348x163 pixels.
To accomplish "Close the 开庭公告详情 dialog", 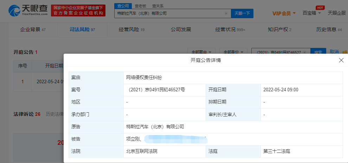I will click(x=341, y=60).
